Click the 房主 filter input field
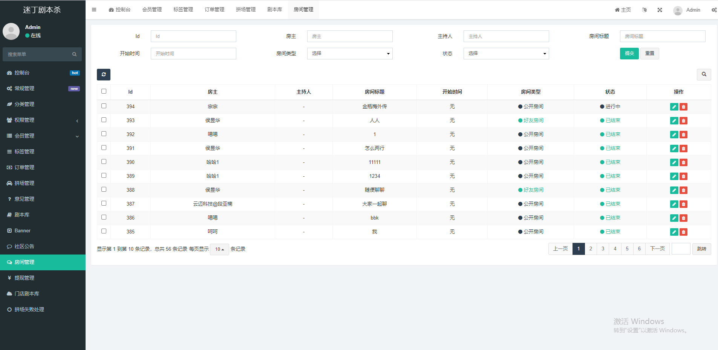 pos(349,36)
